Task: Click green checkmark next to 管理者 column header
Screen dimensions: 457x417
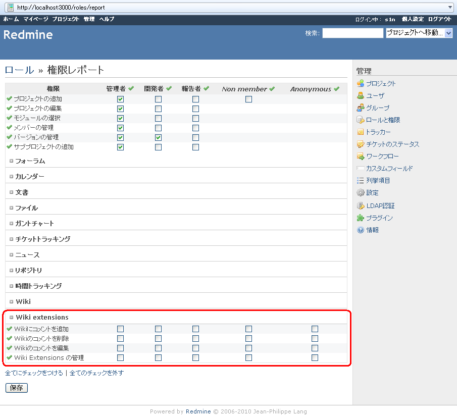Action: point(131,89)
